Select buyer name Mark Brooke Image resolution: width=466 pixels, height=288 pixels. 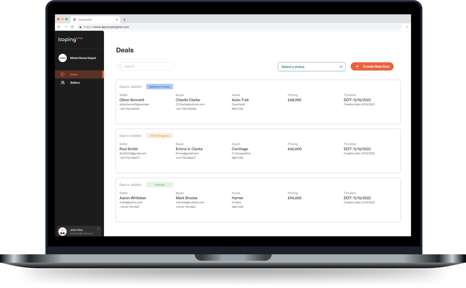pyautogui.click(x=187, y=198)
